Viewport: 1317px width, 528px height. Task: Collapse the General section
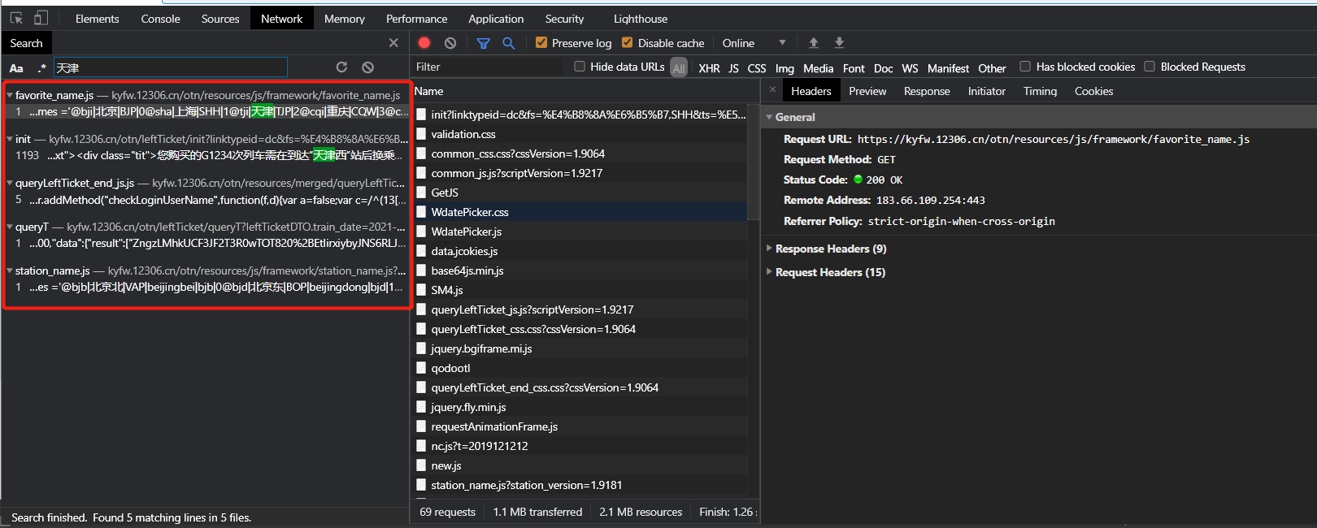click(769, 117)
